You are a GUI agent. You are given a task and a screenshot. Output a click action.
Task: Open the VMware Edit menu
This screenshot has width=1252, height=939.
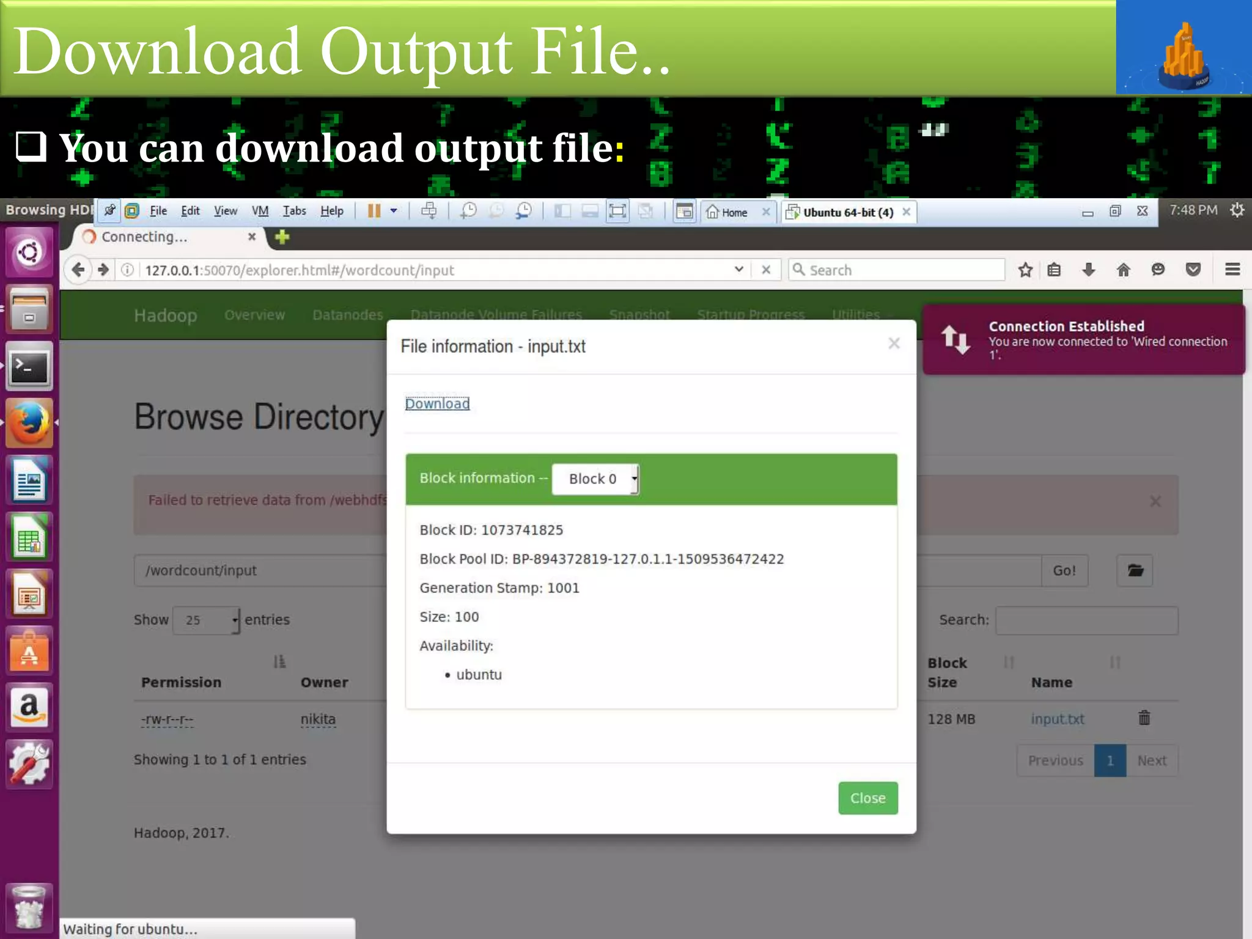[190, 211]
